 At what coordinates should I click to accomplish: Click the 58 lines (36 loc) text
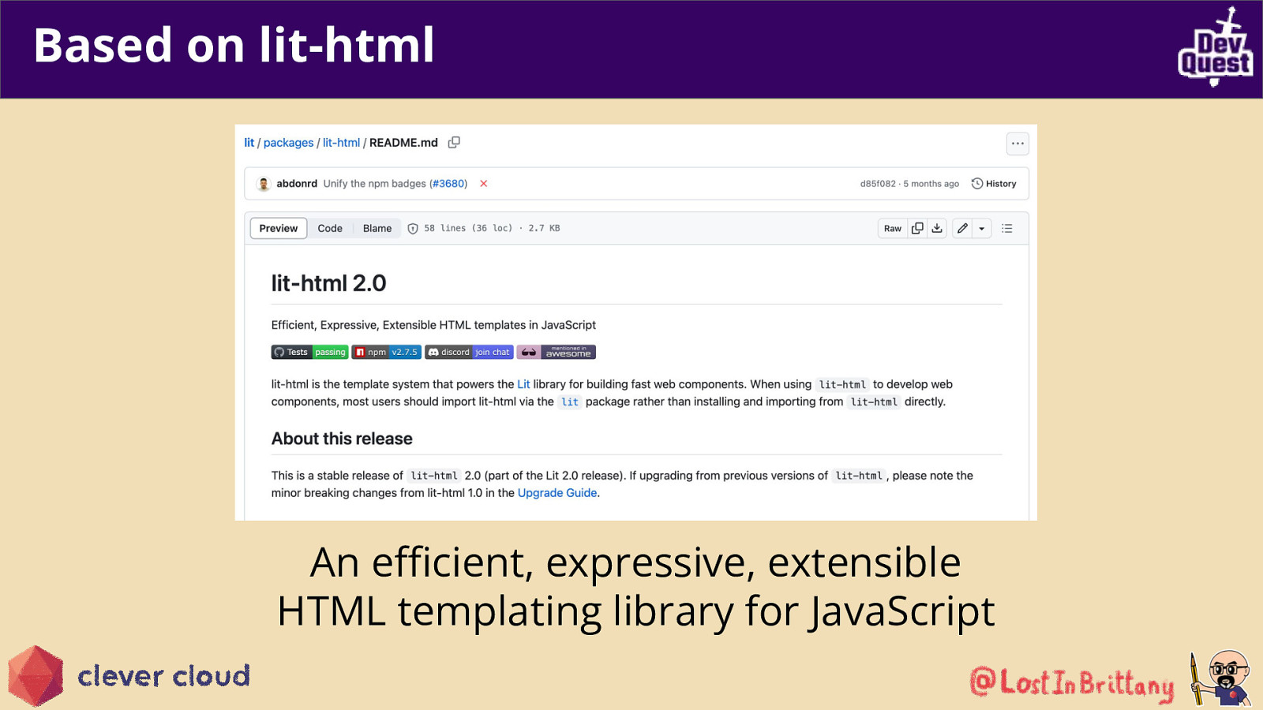coord(468,229)
